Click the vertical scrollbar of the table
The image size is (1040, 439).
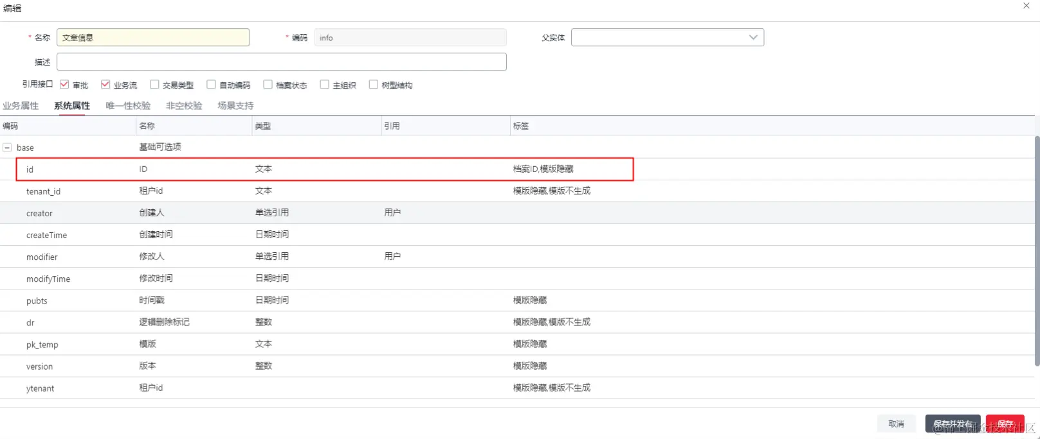click(1037, 250)
